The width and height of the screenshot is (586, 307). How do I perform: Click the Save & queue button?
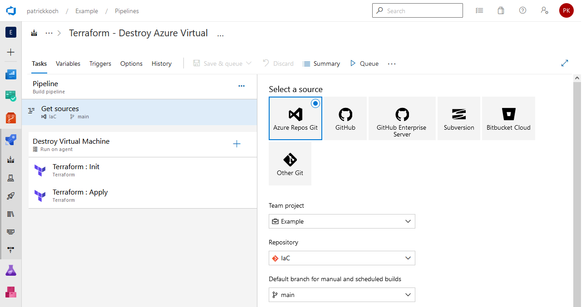218,63
